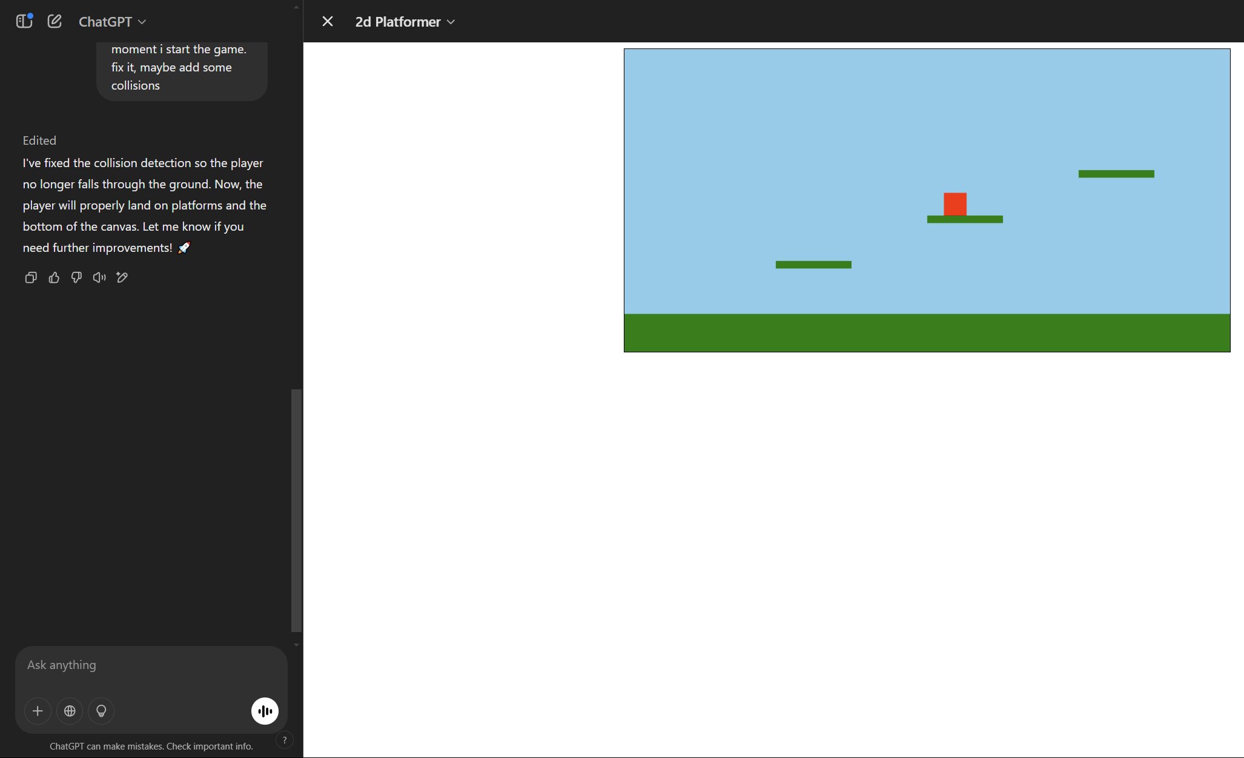The image size is (1244, 758).
Task: Read the response aloud with speaker icon
Action: [99, 277]
